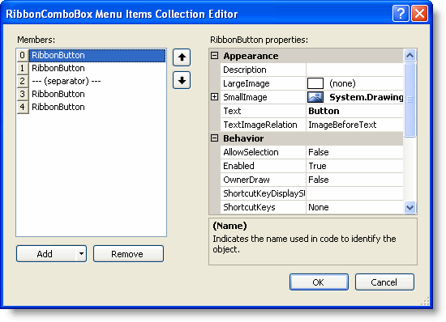Click the index 4 row header
Screen dimensions: 446x322
point(23,107)
